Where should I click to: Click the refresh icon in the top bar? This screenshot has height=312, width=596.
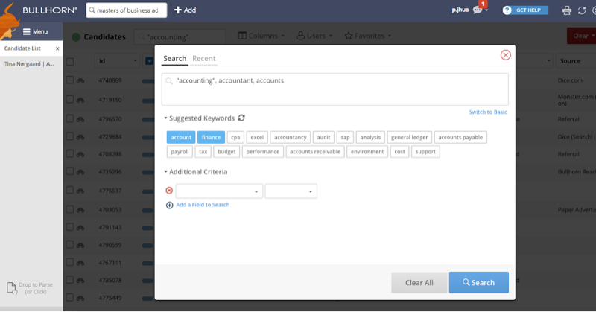582,10
